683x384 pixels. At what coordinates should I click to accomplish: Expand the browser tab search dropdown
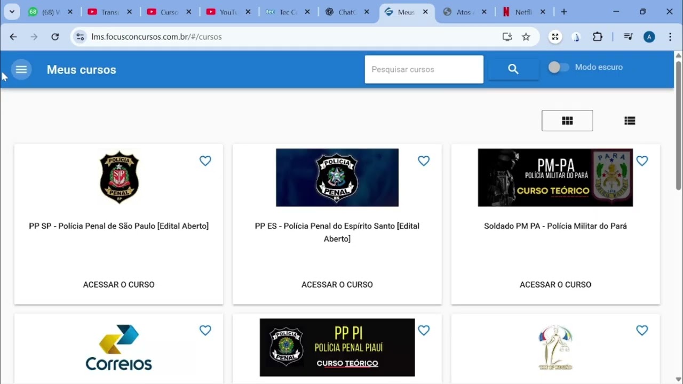12,12
